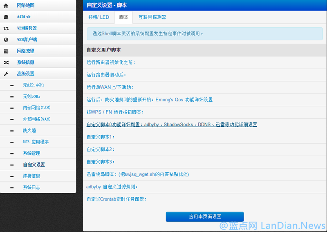The image size is (327, 232).
Task: Click the dash icon beside 连接信息
Action: click(12, 176)
